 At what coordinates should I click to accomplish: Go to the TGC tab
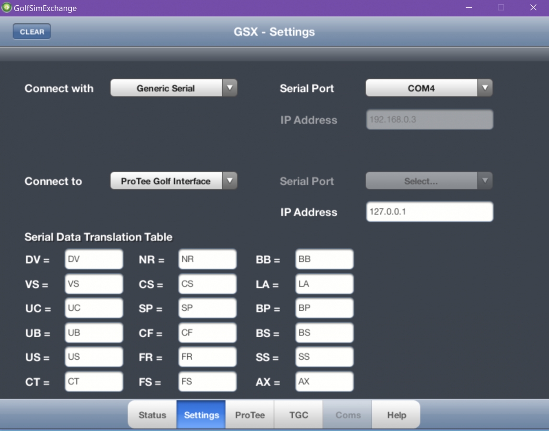tap(298, 415)
